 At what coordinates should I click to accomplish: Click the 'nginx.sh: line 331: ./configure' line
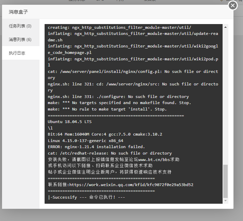[x=118, y=97]
